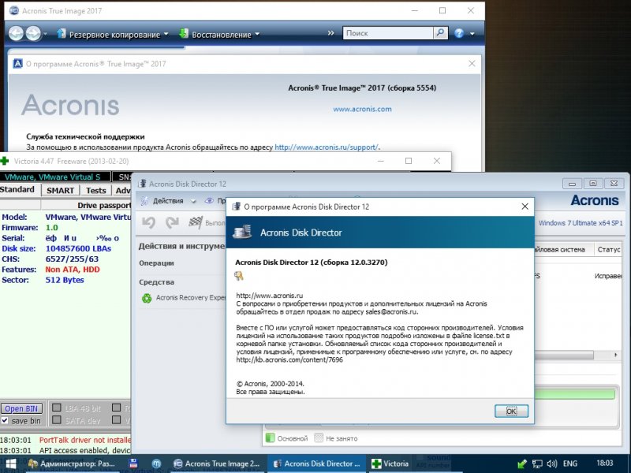Close the Disk Director about dialog
Screen dimensions: 631x473
point(525,207)
